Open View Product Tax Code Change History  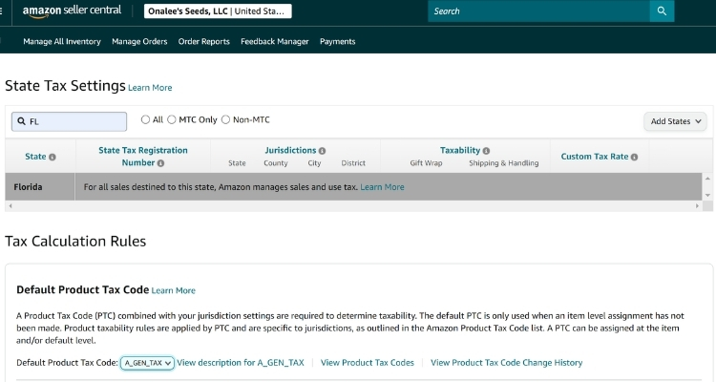point(506,363)
